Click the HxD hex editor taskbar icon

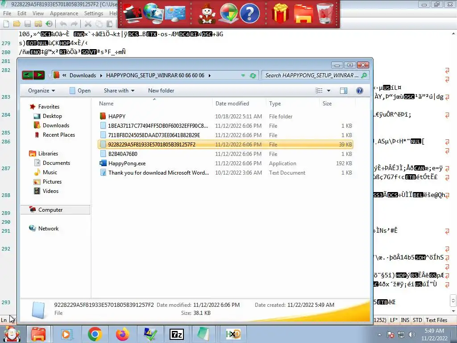coord(233,334)
